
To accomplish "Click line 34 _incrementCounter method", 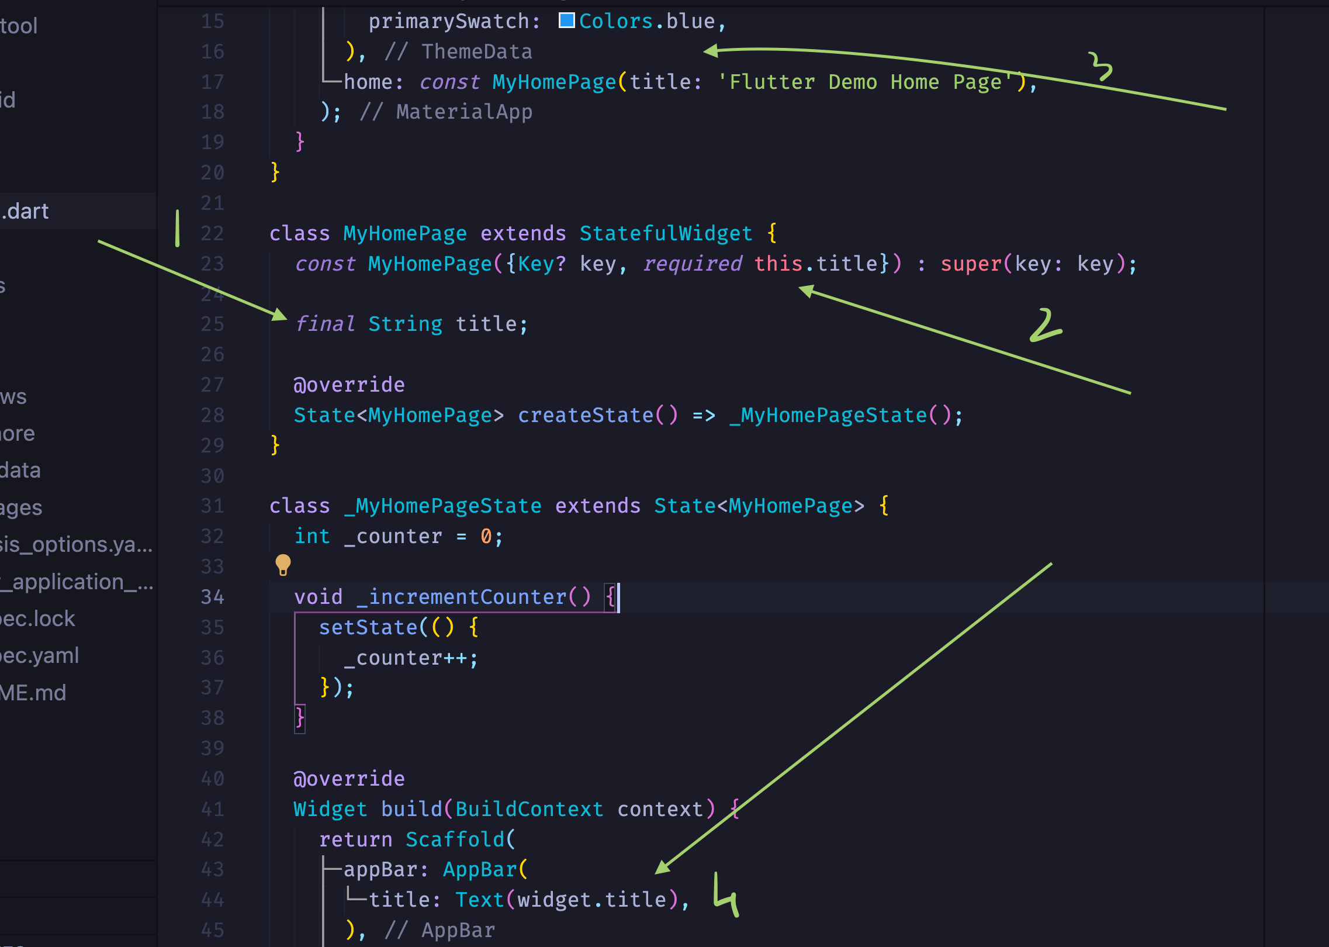I will tap(460, 595).
